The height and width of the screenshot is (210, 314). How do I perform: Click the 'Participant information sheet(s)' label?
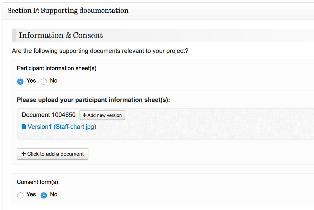57,68
